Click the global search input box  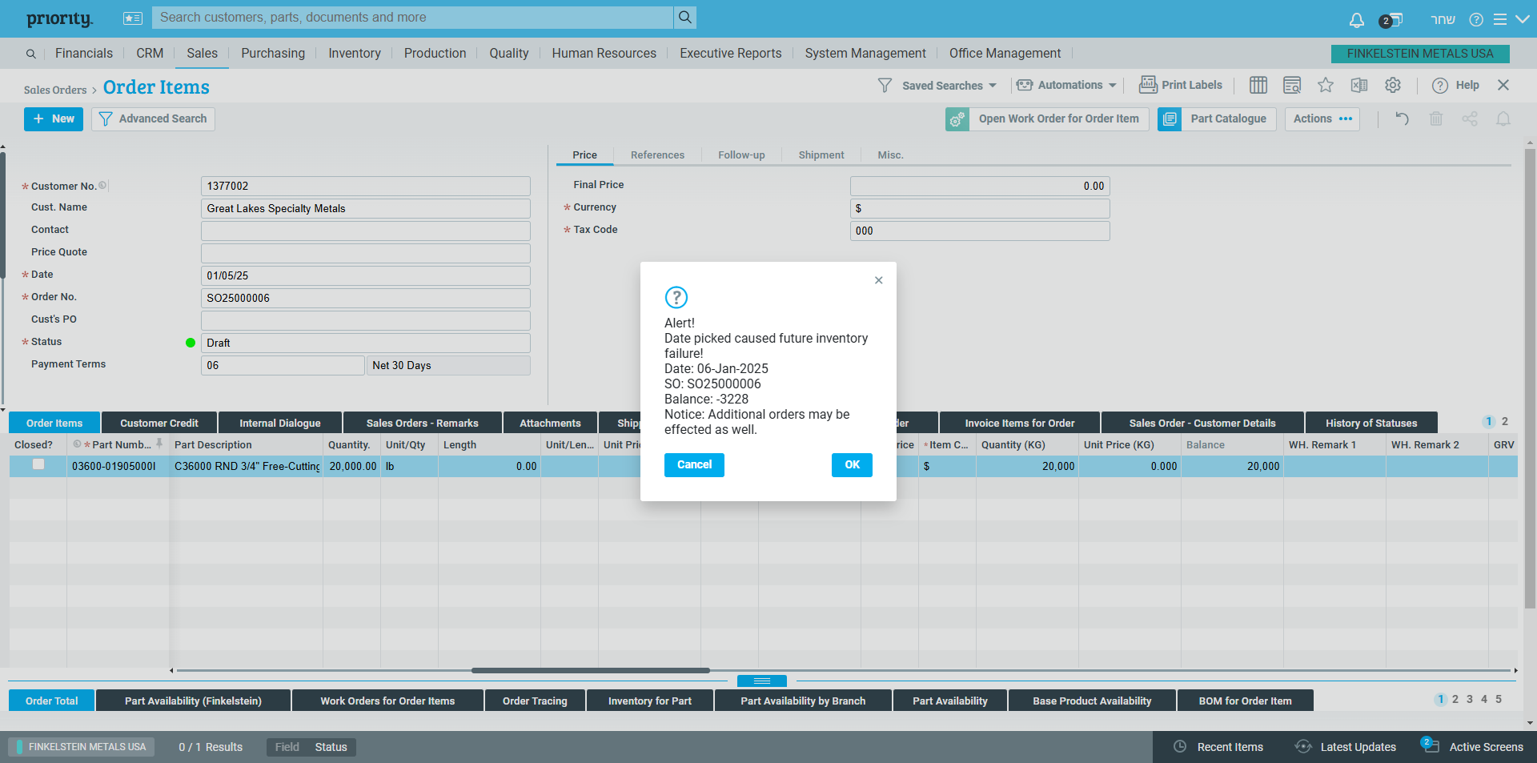pos(413,17)
